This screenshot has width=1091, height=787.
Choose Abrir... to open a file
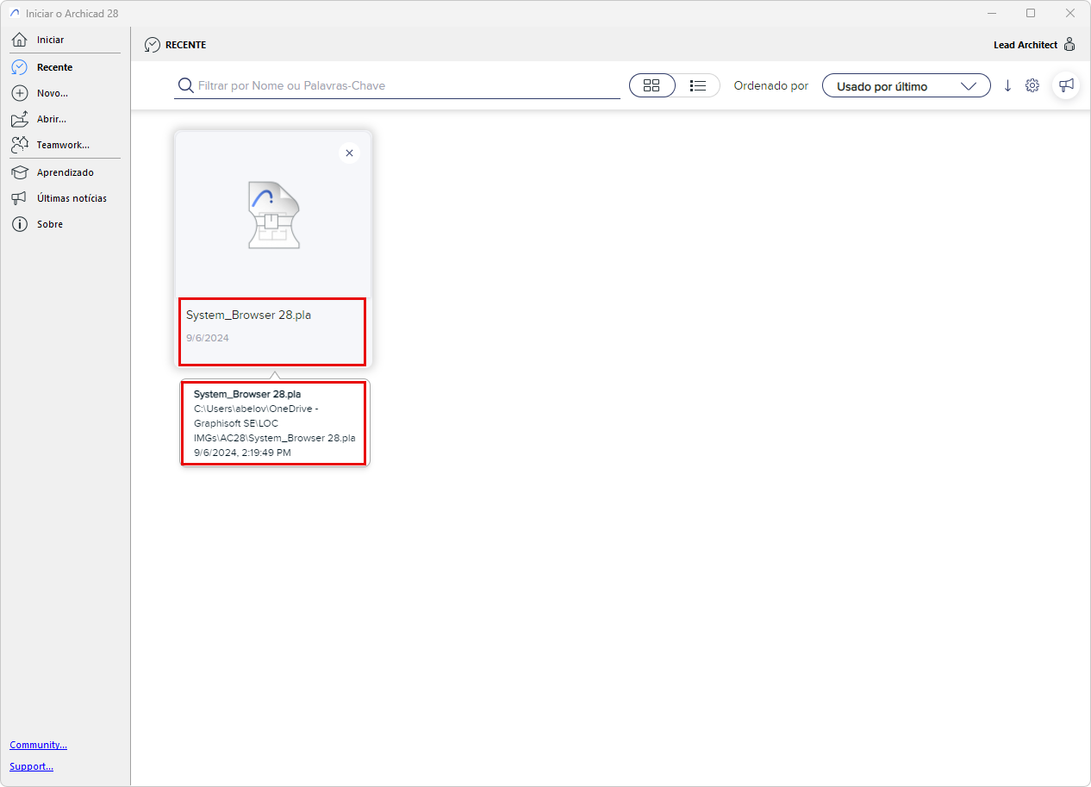tap(51, 119)
